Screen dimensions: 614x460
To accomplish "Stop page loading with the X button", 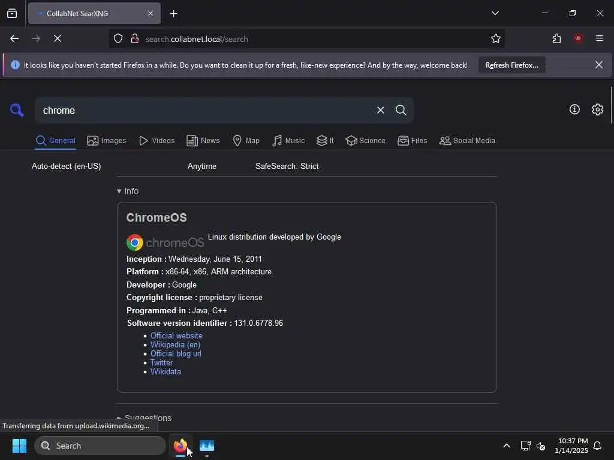I will tap(58, 38).
